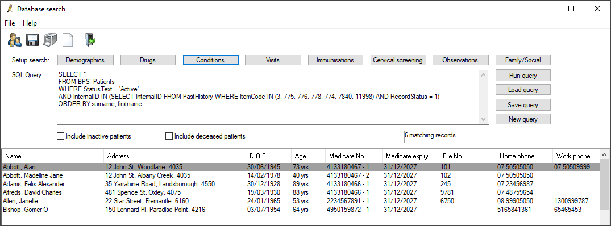This screenshot has width=611, height=226.
Task: Click file number 6750
Action: [447, 201]
